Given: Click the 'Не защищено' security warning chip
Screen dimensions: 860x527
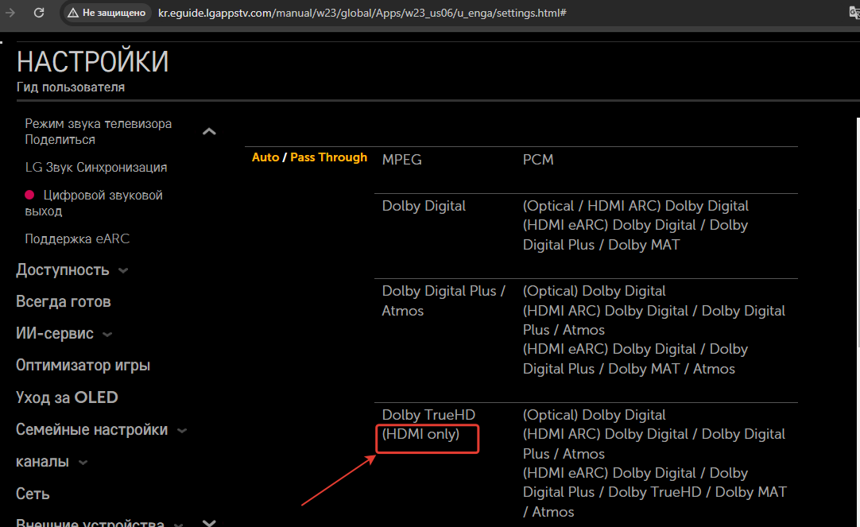Looking at the screenshot, I should tap(107, 14).
